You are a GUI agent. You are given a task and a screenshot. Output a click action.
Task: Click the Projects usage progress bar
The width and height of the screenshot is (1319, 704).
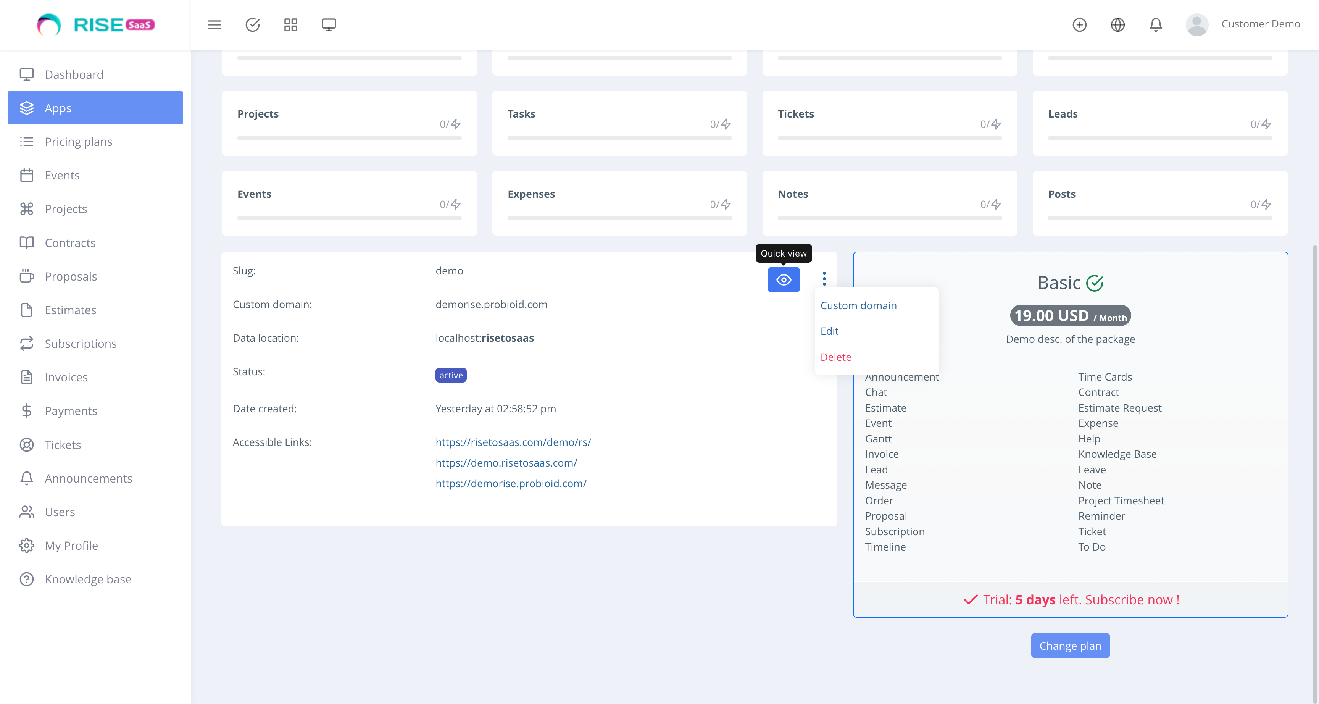(350, 138)
